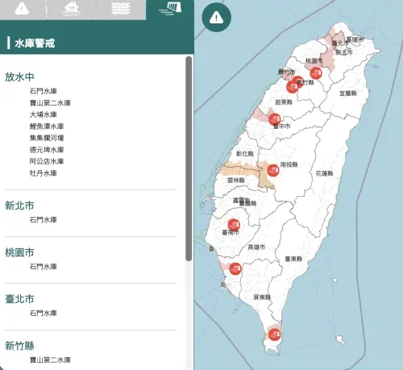This screenshot has width=403, height=370.
Task: Click the 彰化縣 label on the map
Action: [x=245, y=154]
